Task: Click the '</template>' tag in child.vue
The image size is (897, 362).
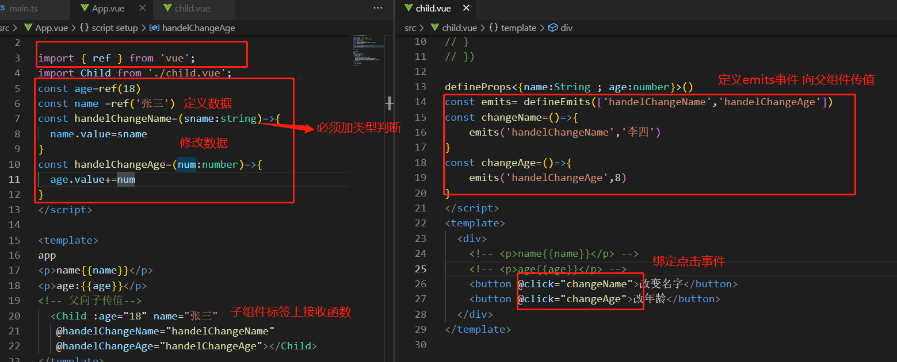Action: [x=478, y=329]
